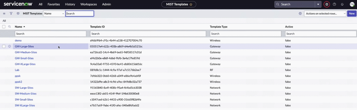Select ID d46b9f64-c91c-4b44-a158-412707004c70
The width and height of the screenshot is (357, 110).
click(116, 40)
